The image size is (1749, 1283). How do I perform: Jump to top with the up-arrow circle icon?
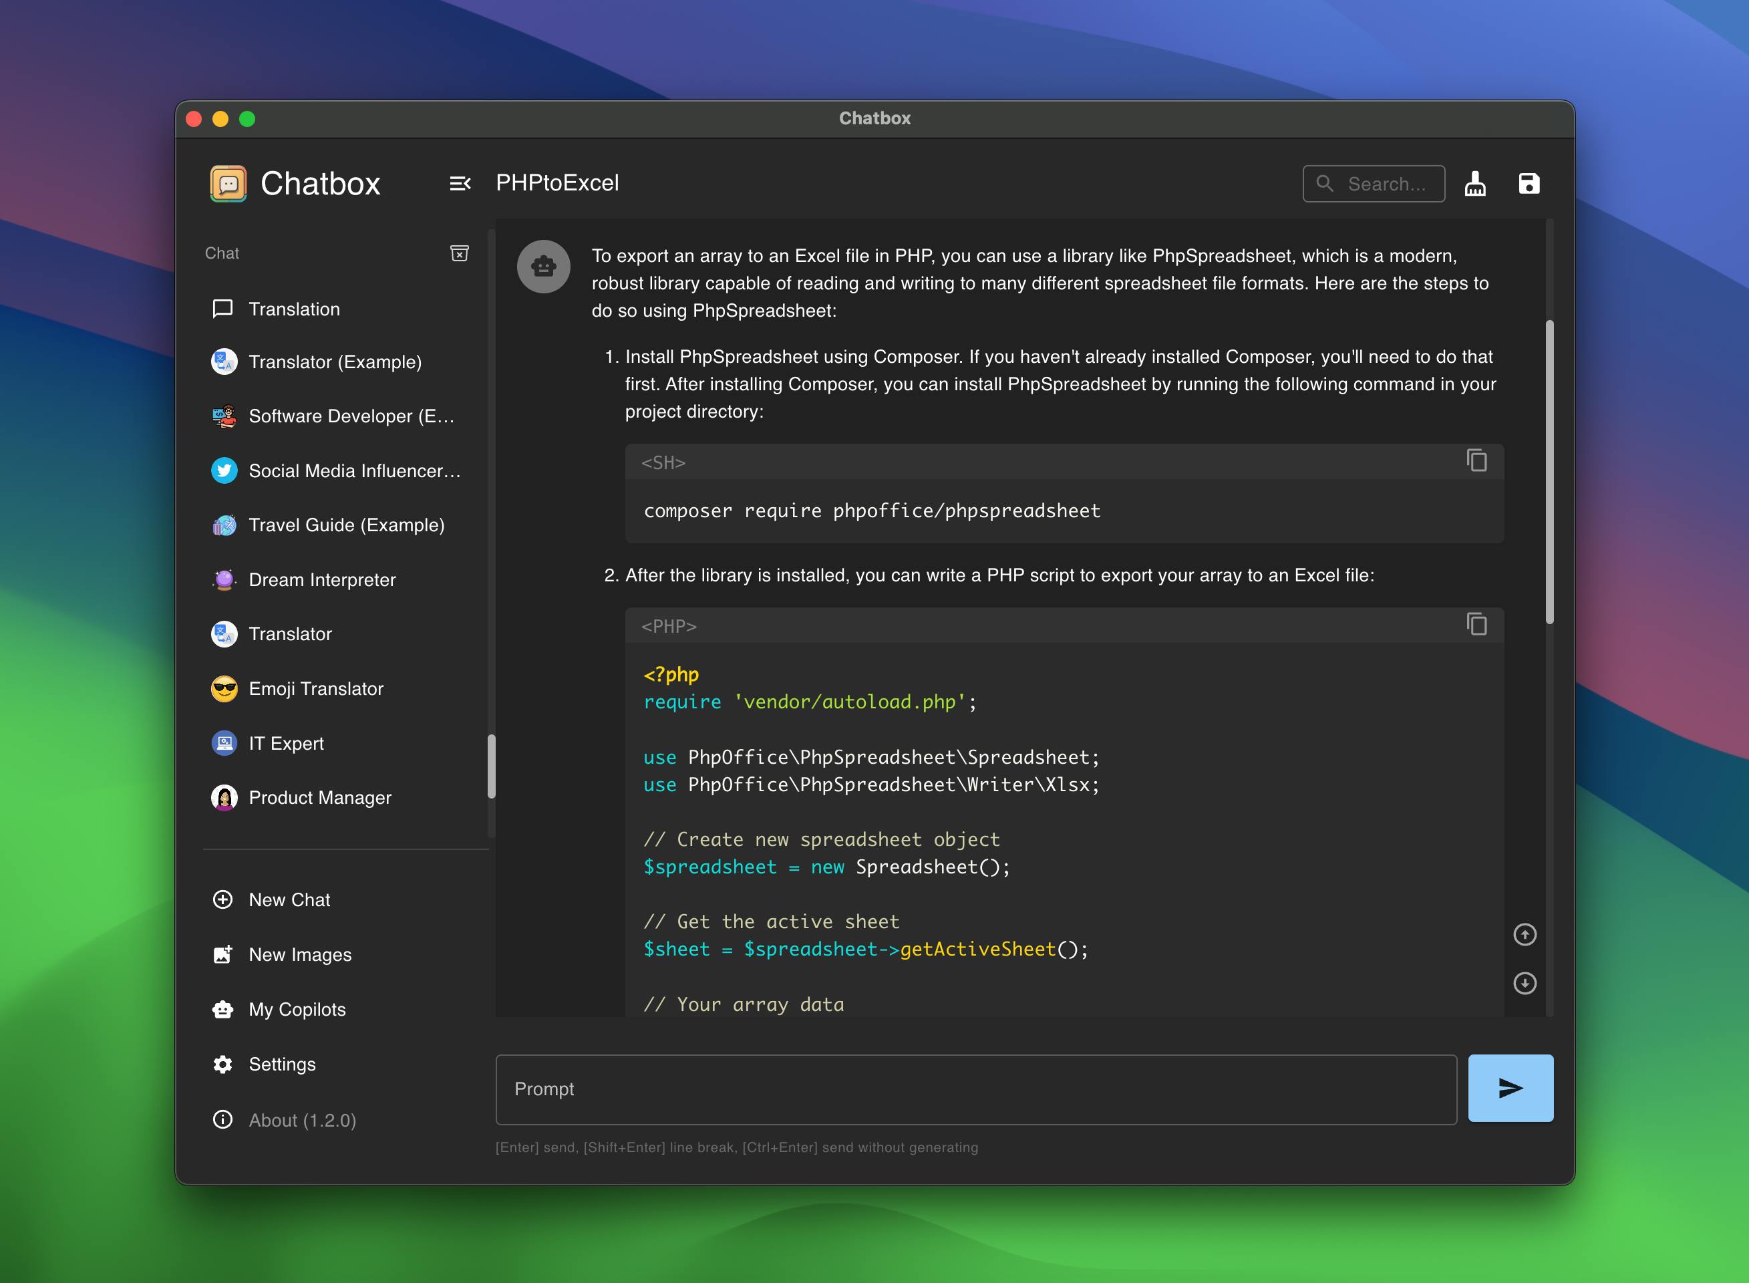[1525, 934]
